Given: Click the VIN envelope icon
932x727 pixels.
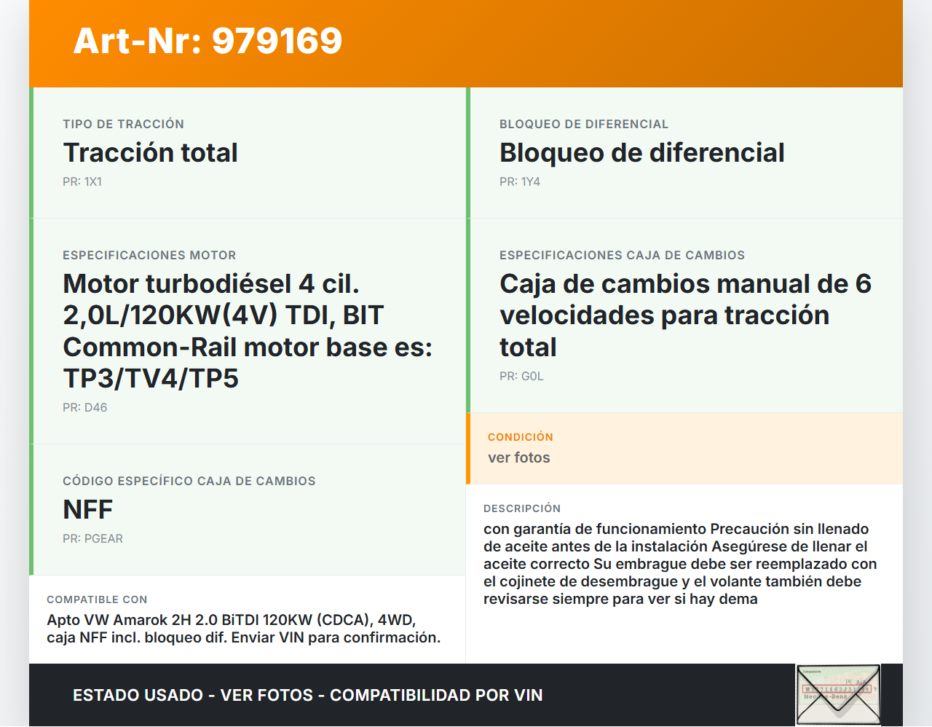Looking at the screenshot, I should click(838, 694).
